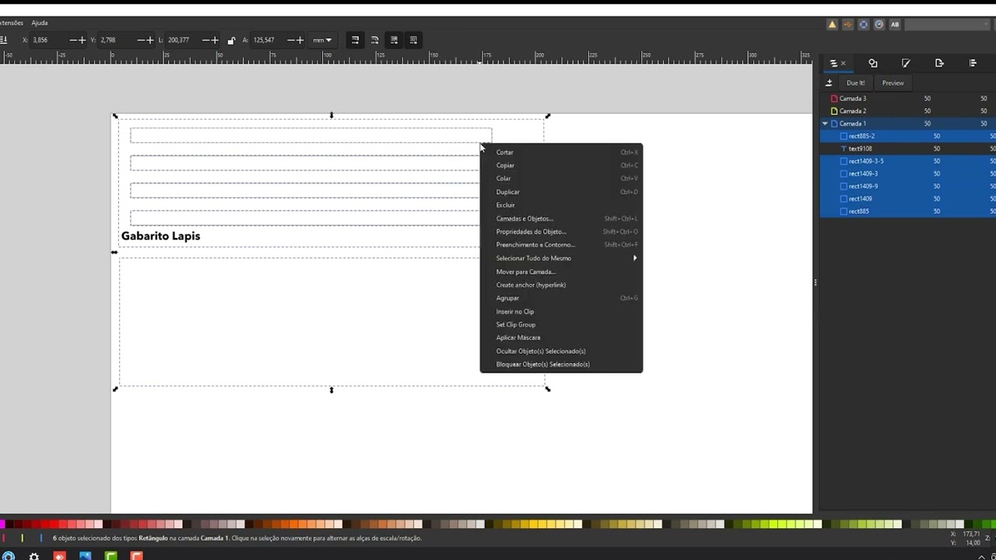Toggle scale stroke width with object
This screenshot has width=996, height=560.
point(355,40)
